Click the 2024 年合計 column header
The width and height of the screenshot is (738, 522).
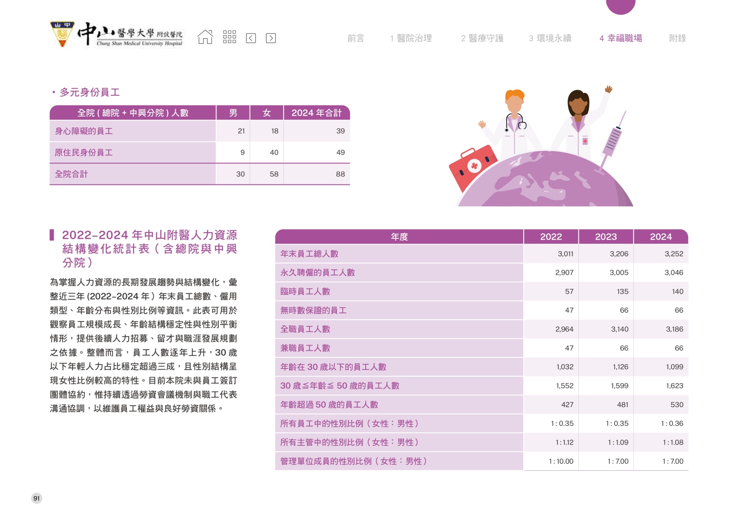(x=316, y=113)
